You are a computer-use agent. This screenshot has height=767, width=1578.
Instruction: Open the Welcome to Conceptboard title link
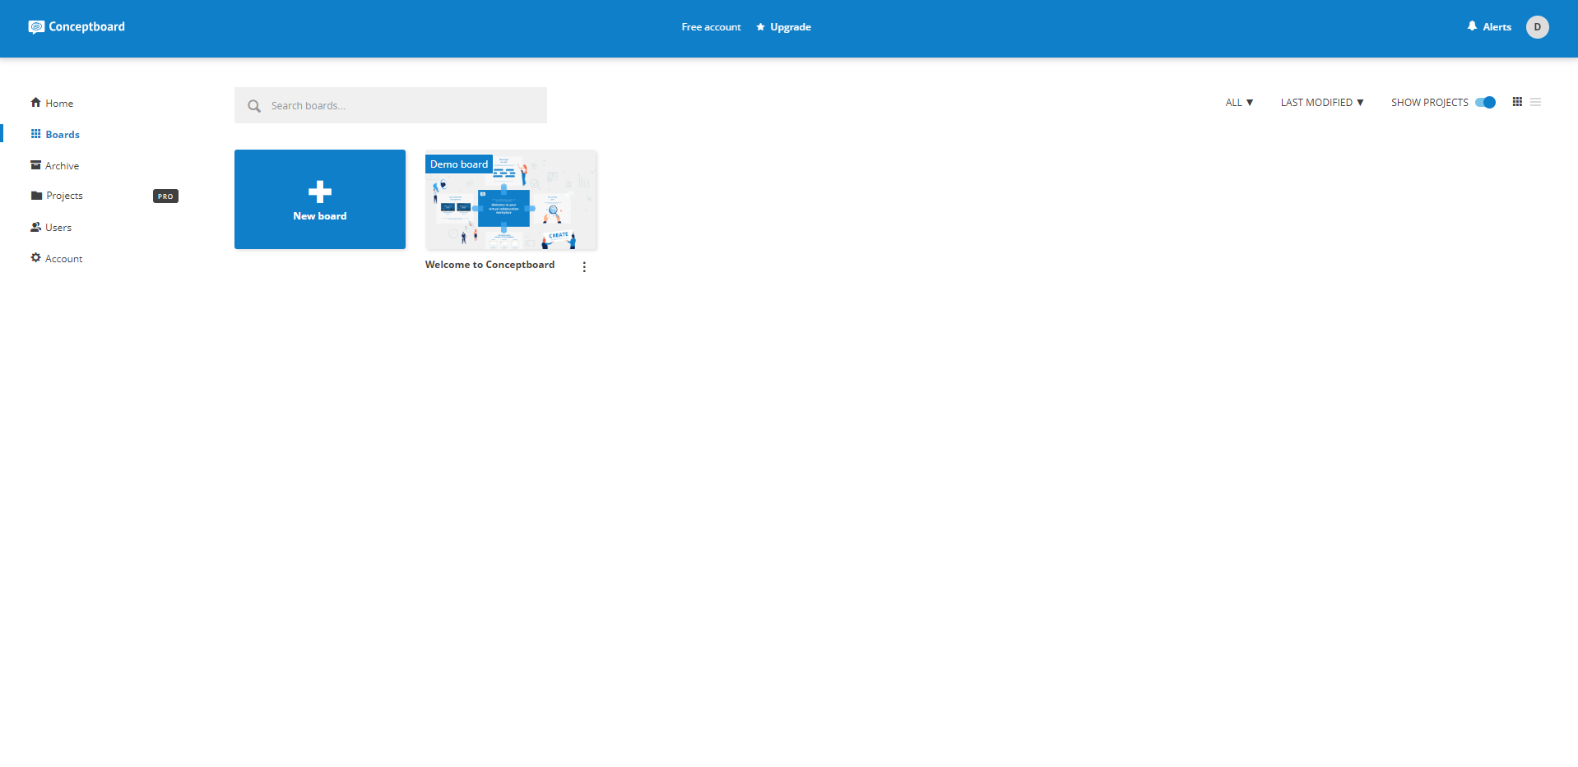tap(490, 265)
